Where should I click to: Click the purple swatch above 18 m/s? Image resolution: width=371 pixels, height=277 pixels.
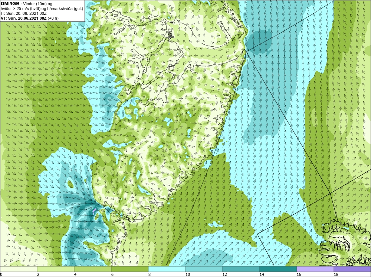tap(352, 269)
